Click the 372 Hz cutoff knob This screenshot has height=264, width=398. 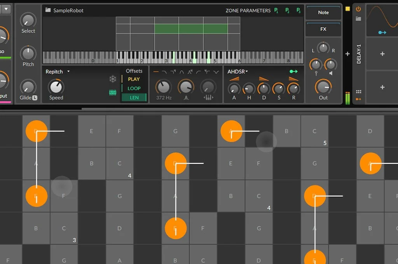point(164,87)
